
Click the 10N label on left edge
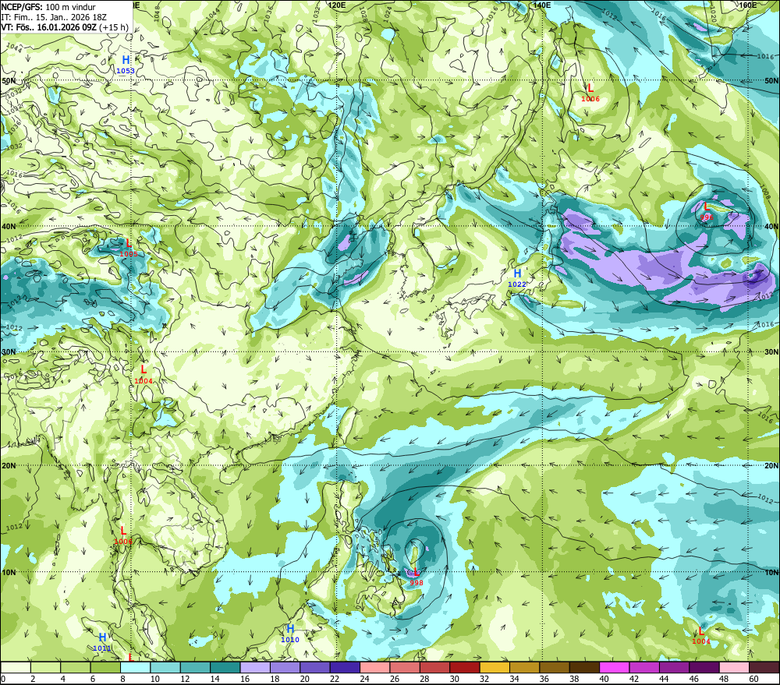coord(9,573)
